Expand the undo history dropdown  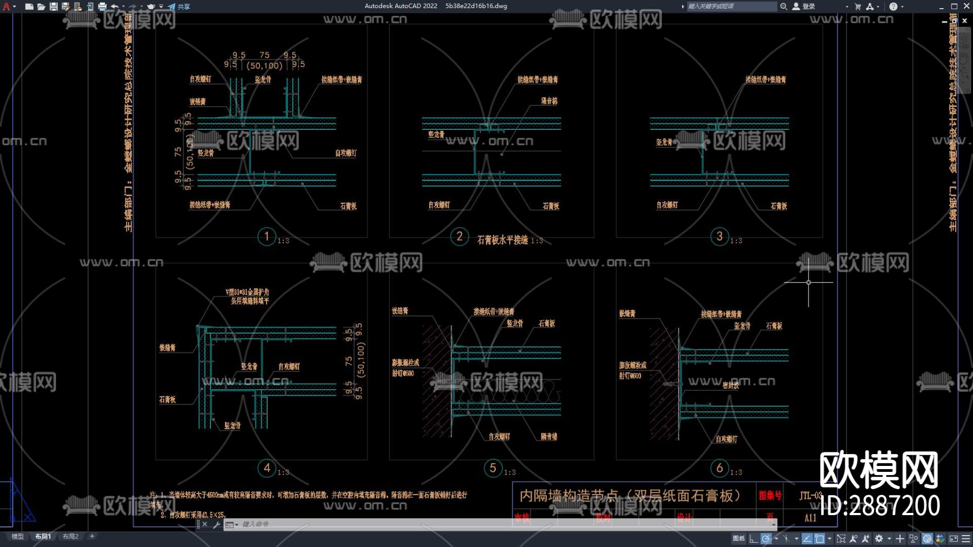coord(123,6)
